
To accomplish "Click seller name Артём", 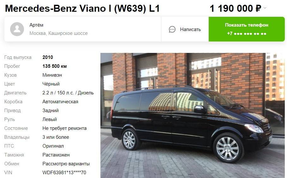I will pos(36,25).
